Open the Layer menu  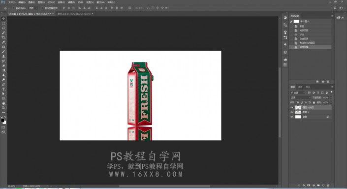(41, 2)
